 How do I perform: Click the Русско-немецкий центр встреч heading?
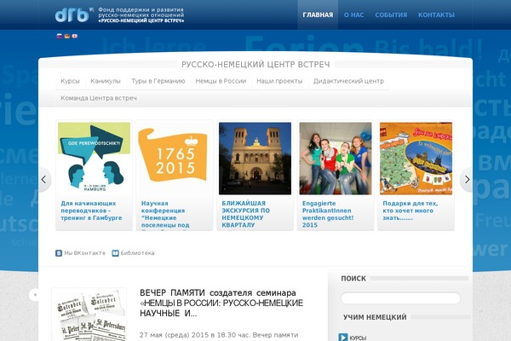(x=255, y=65)
